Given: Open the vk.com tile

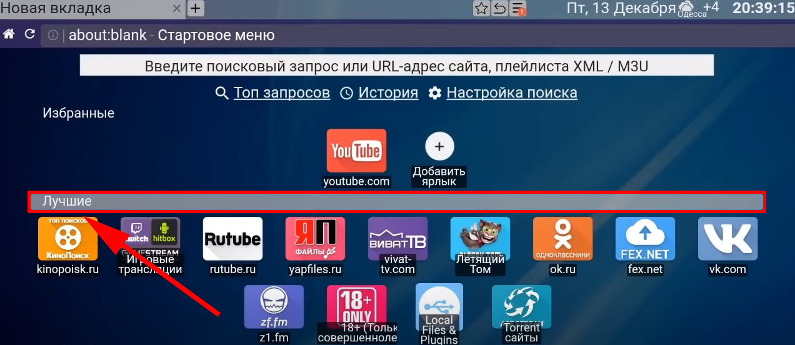Looking at the screenshot, I should point(727,239).
